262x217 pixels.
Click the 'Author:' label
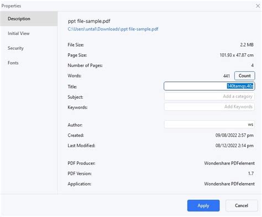pos(75,125)
